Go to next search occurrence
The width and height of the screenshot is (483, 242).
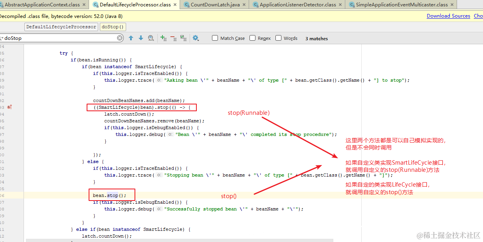(x=141, y=38)
